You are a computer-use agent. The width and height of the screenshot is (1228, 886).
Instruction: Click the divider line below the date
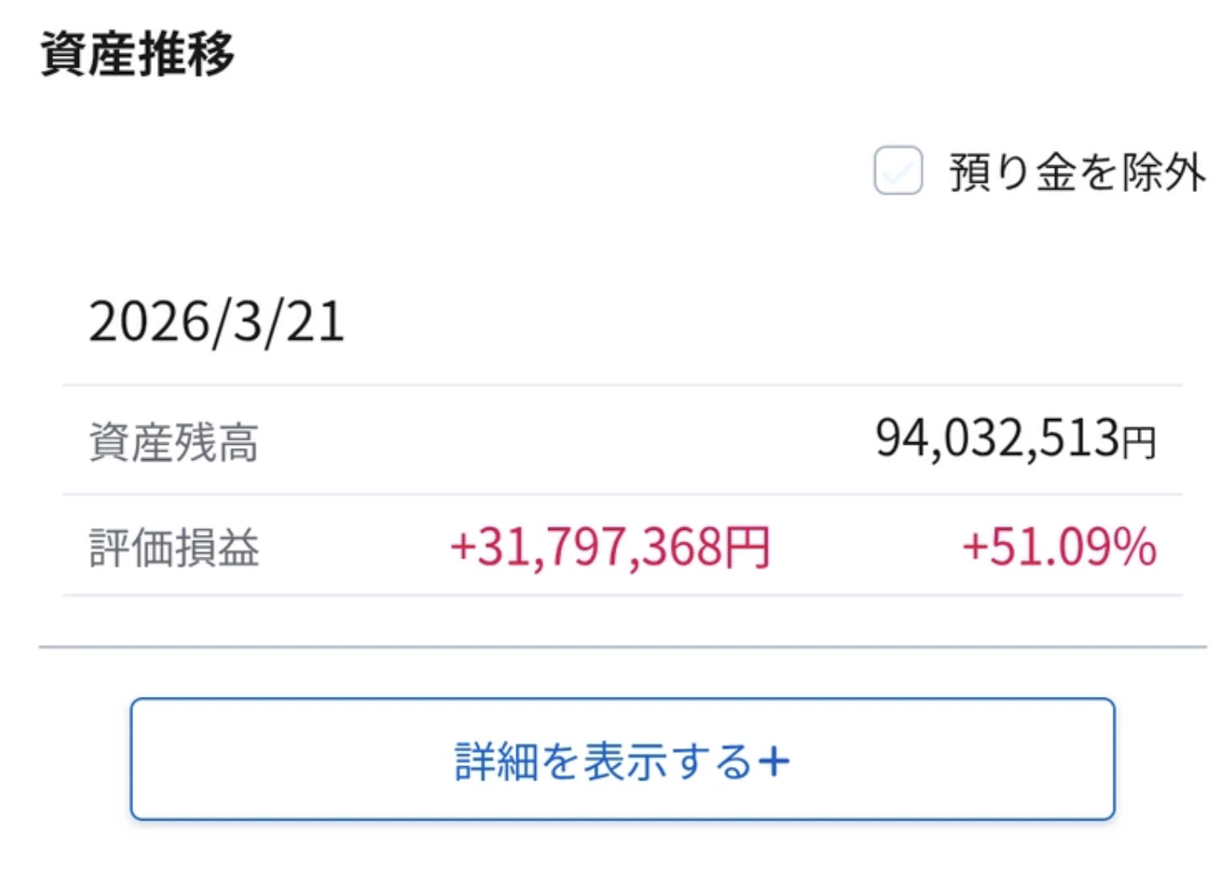click(x=621, y=385)
